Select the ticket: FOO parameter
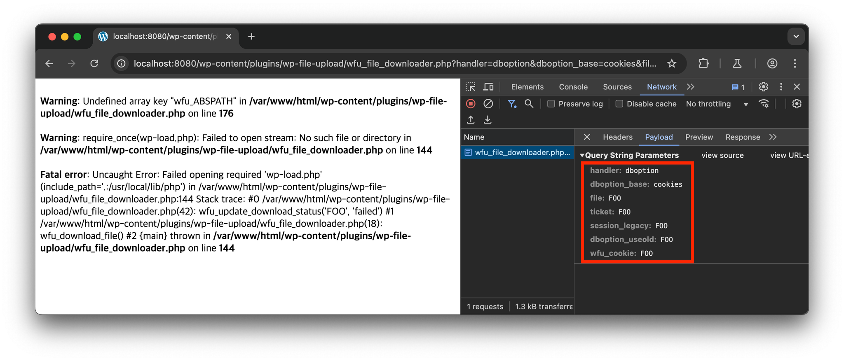844x361 pixels. (610, 212)
